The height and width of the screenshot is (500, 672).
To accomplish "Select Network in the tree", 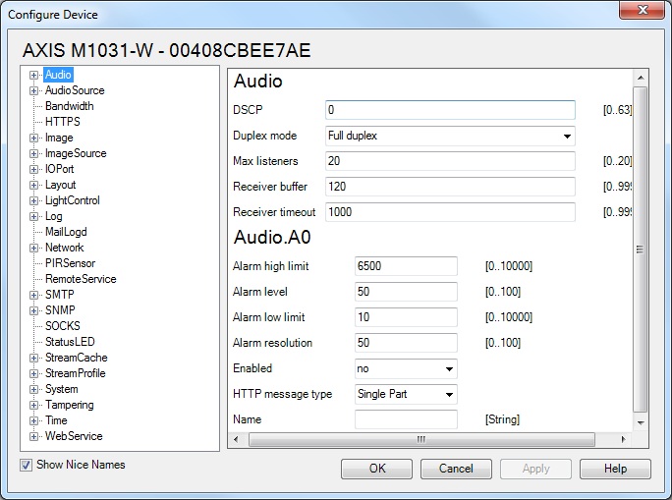I will [x=64, y=248].
